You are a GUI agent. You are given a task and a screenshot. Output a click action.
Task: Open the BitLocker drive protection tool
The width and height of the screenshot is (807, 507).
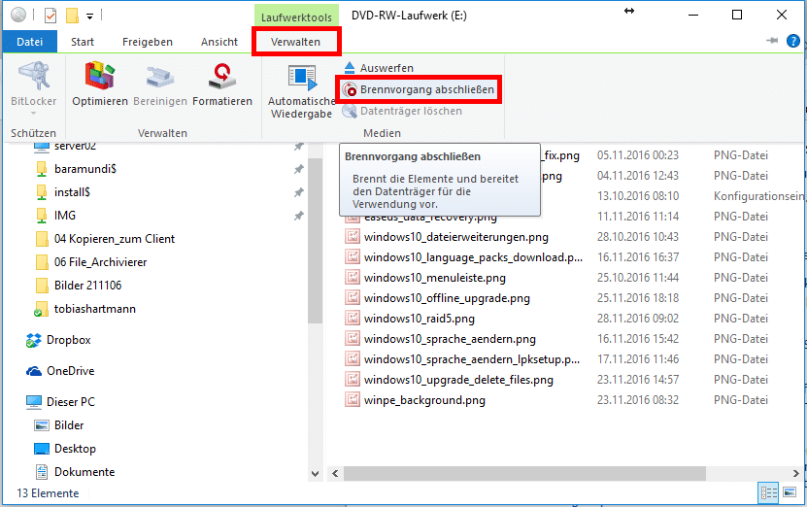pyautogui.click(x=33, y=83)
